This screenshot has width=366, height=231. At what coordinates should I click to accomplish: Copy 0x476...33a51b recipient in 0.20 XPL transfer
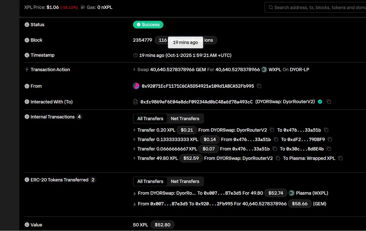326,130
